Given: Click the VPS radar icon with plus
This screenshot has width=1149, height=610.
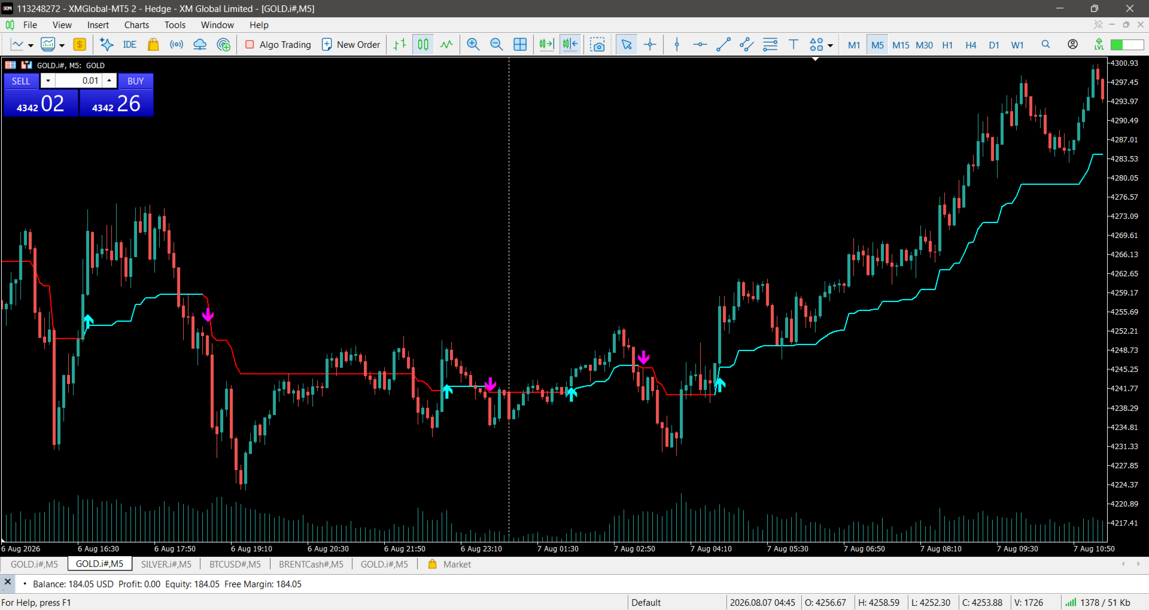Looking at the screenshot, I should click(224, 44).
